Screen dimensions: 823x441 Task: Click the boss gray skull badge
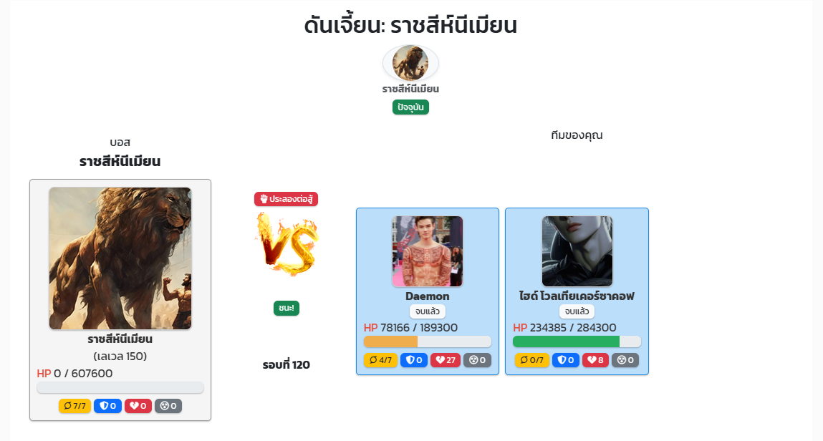point(168,406)
